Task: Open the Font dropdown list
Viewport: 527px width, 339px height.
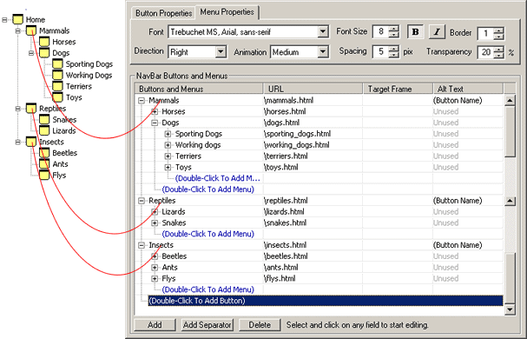Action: (x=323, y=32)
